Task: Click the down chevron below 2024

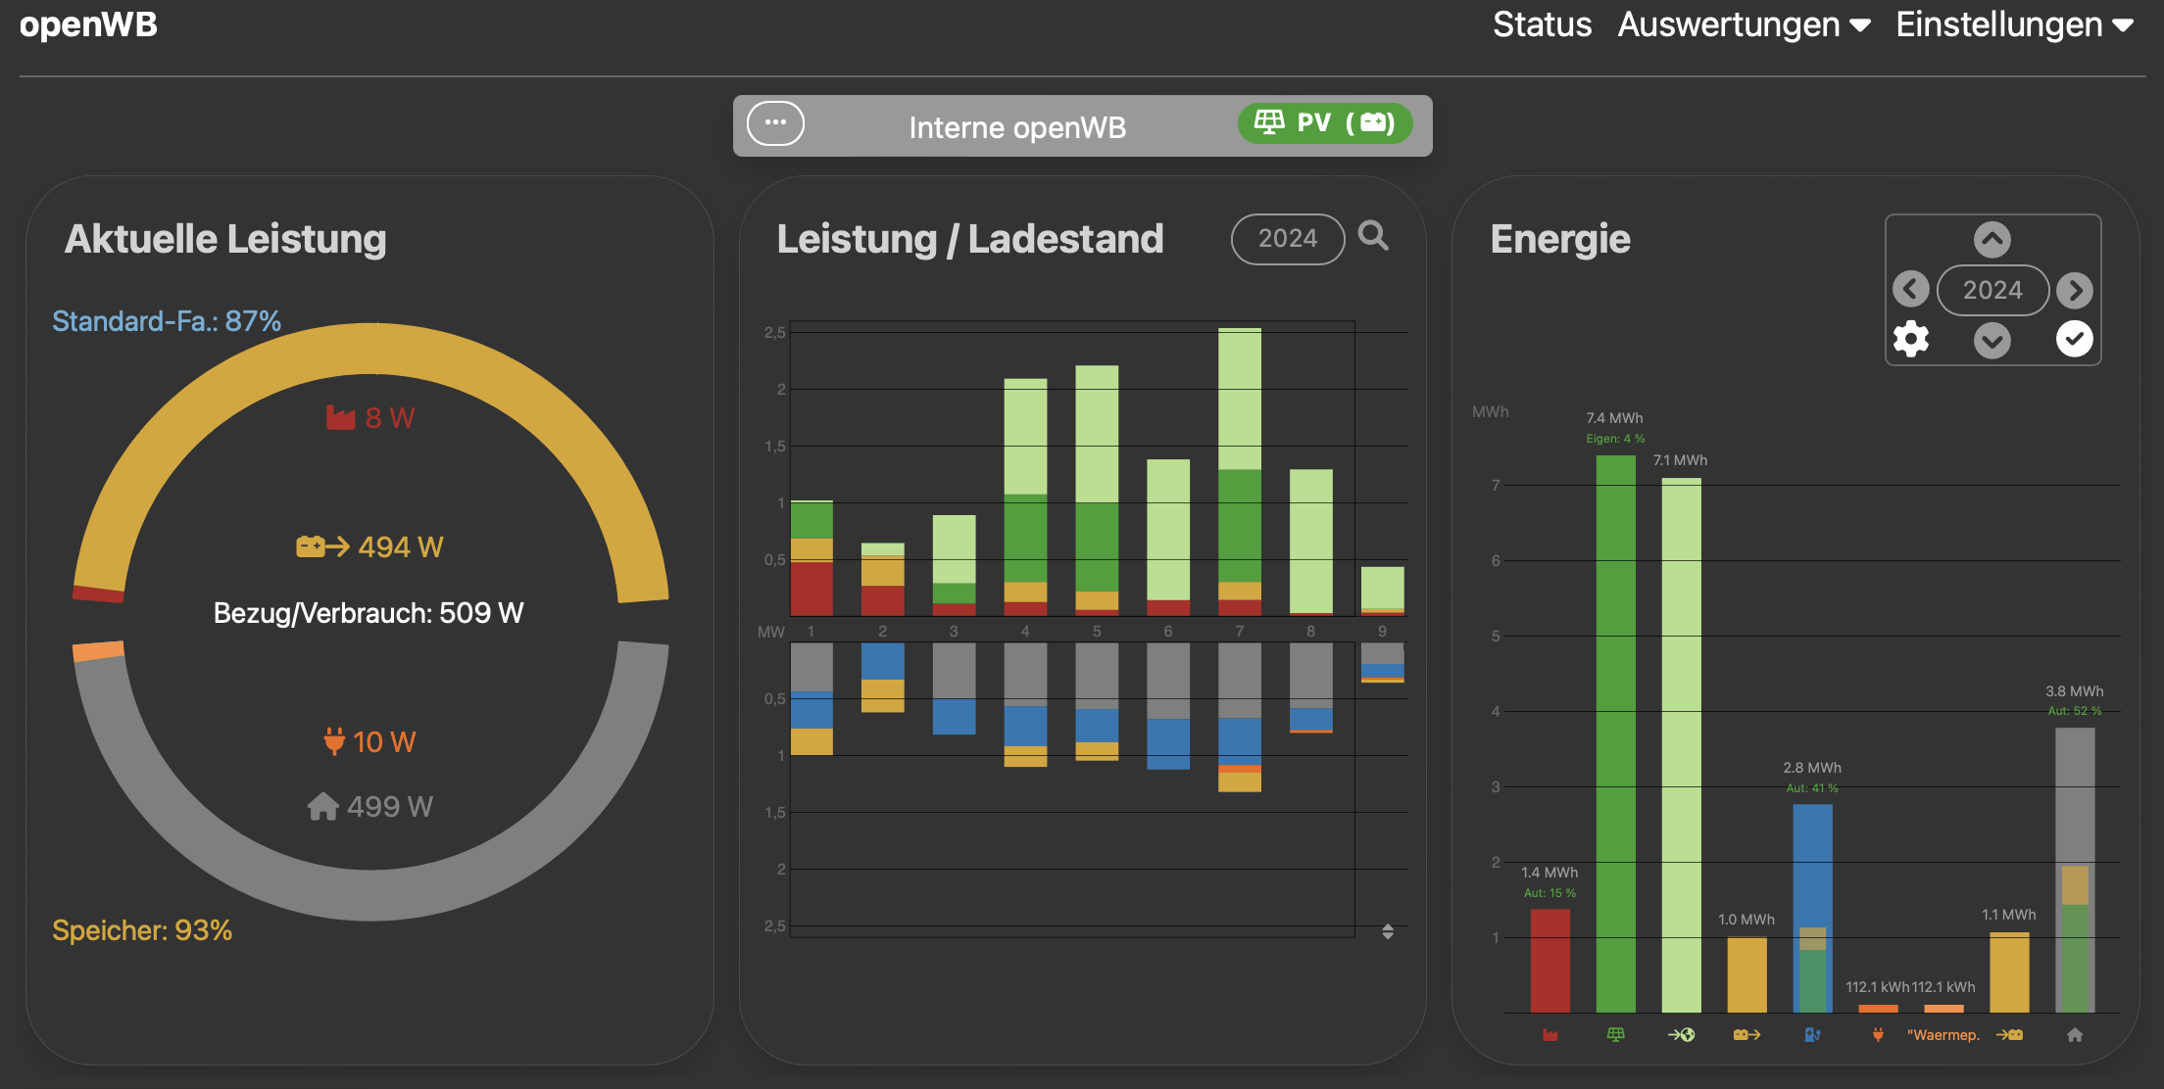Action: [1992, 340]
